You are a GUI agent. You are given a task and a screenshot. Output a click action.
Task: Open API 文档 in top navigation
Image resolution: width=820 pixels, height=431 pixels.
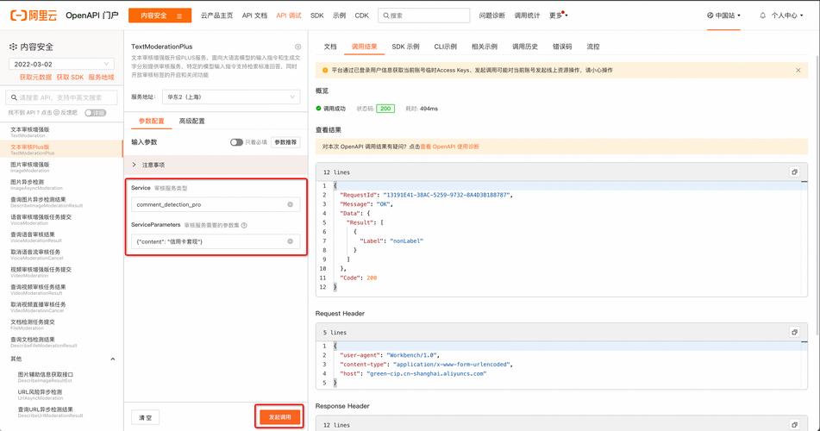point(254,16)
